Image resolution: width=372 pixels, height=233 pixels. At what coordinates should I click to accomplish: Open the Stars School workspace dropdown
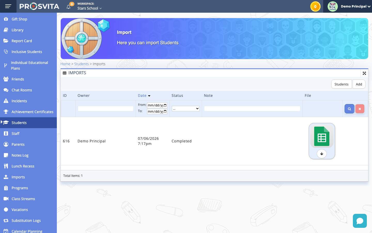(89, 8)
